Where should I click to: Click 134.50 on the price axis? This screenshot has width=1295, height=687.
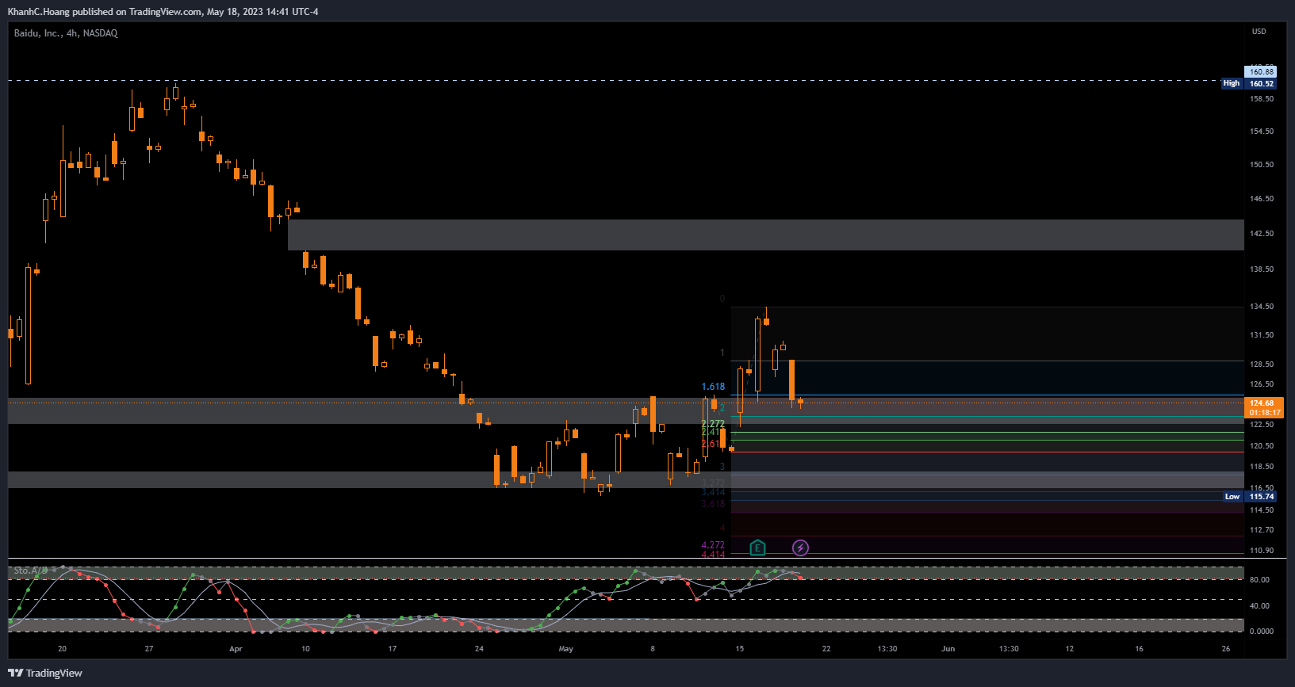click(1262, 307)
